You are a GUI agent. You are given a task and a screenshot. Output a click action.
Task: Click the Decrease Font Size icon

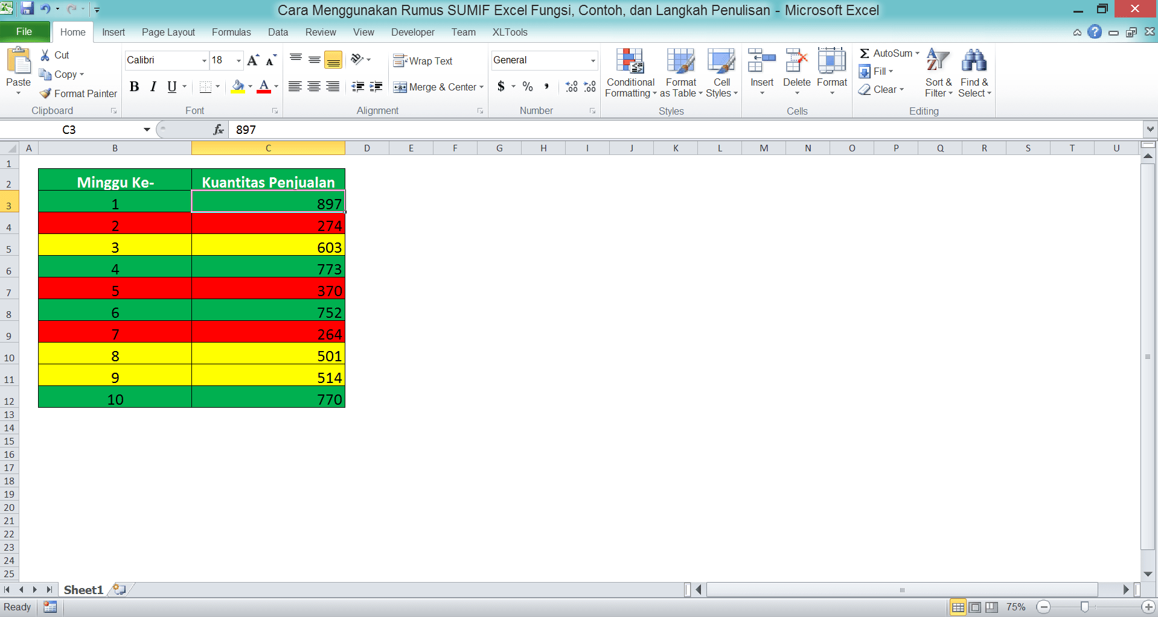271,60
